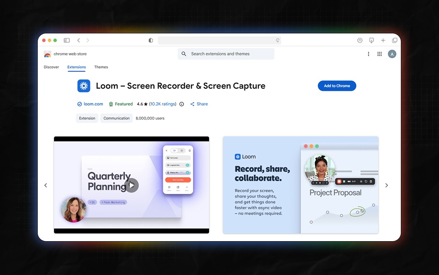Viewport: 439px width, 275px height.
Task: Show previous screenshot with left carousel arrow
Action: (x=45, y=185)
